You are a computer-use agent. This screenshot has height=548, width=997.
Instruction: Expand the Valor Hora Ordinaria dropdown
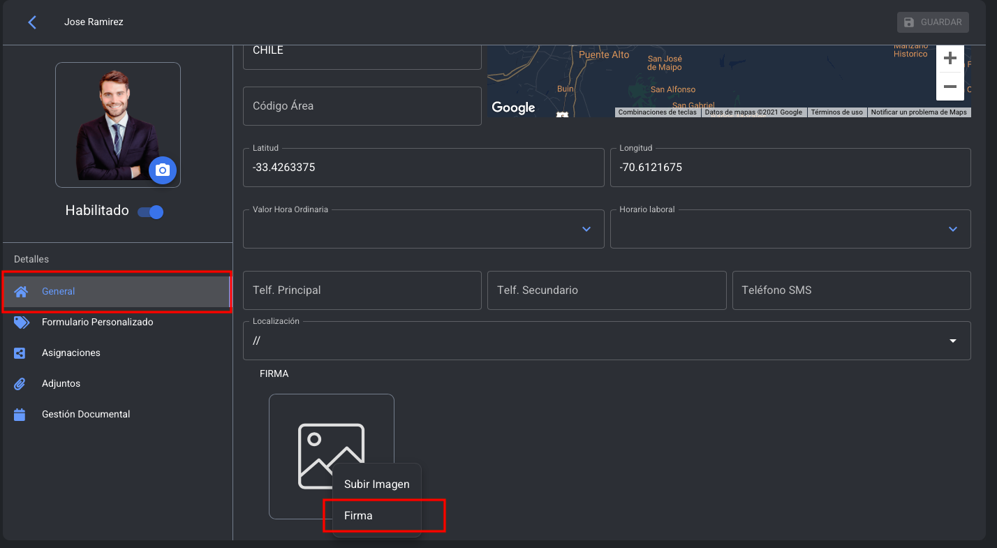[x=586, y=229]
